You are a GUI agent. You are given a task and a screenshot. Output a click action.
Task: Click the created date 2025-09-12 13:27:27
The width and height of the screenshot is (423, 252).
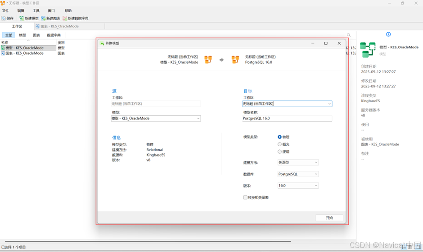[x=378, y=72]
